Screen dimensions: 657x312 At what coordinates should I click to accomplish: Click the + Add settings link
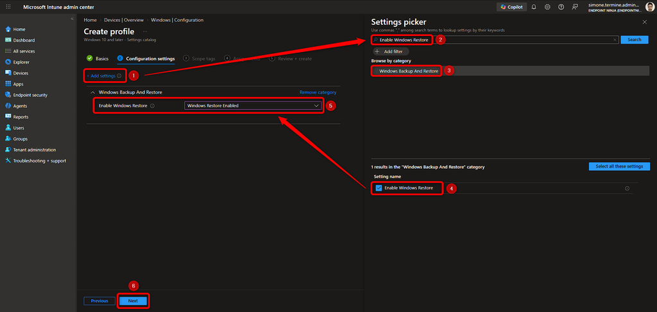pos(101,76)
